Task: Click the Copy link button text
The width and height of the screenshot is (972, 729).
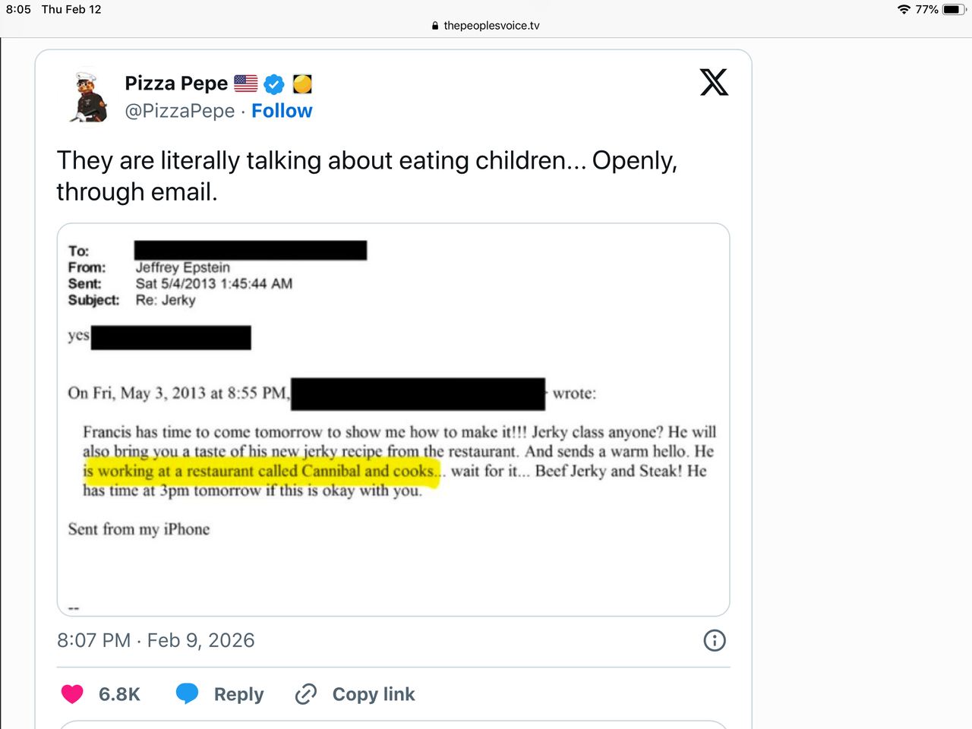Action: [x=374, y=694]
